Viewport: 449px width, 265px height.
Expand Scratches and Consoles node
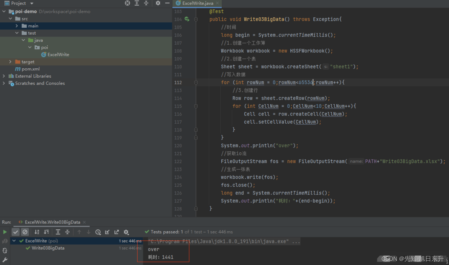tap(4, 83)
